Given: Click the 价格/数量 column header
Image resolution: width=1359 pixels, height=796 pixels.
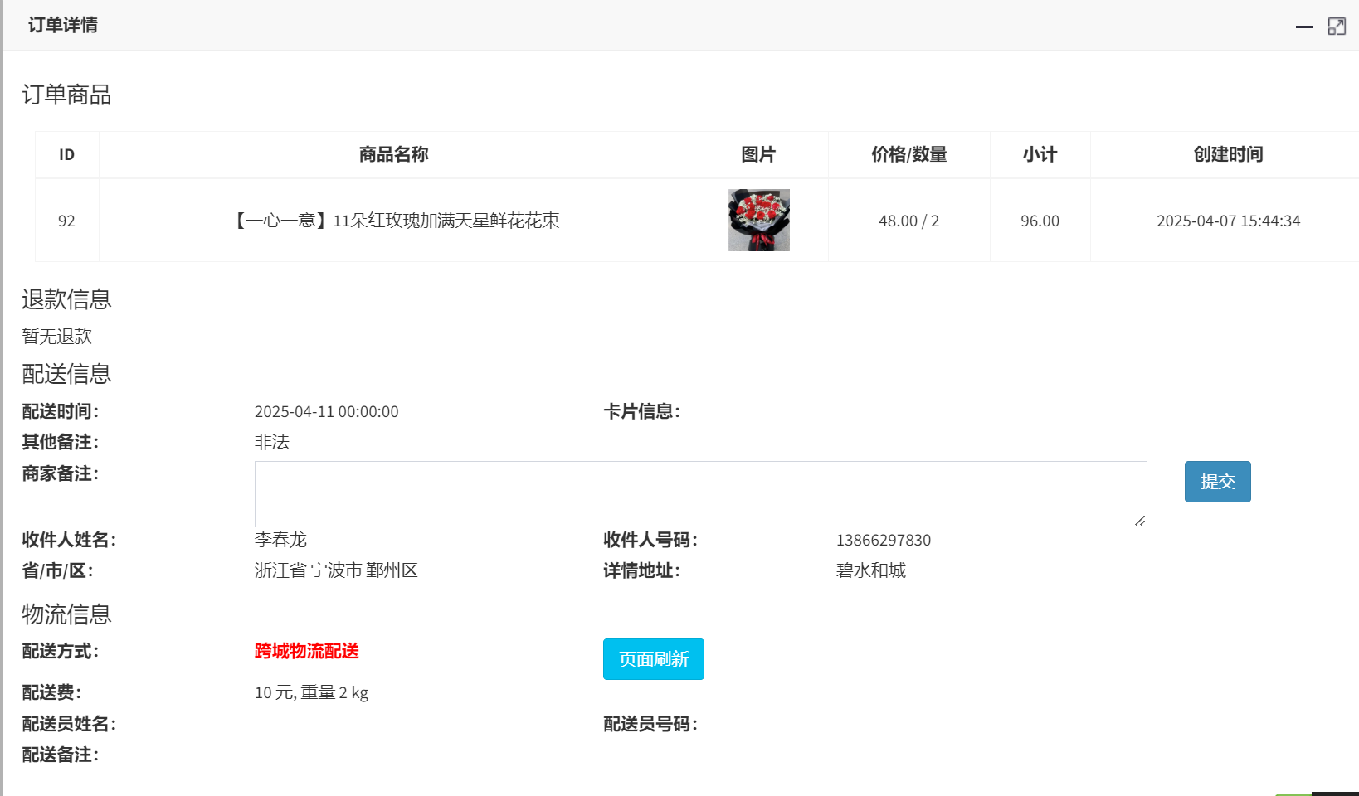Looking at the screenshot, I should [x=908, y=154].
